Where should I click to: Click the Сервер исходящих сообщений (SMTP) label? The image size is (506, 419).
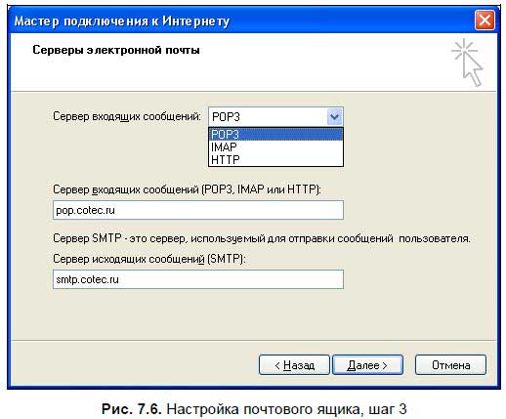point(149,259)
